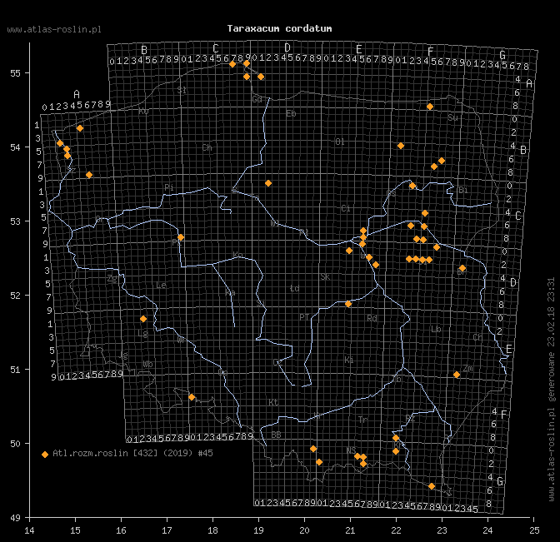Click the 'NS' city label
The image size is (560, 542).
click(x=351, y=450)
